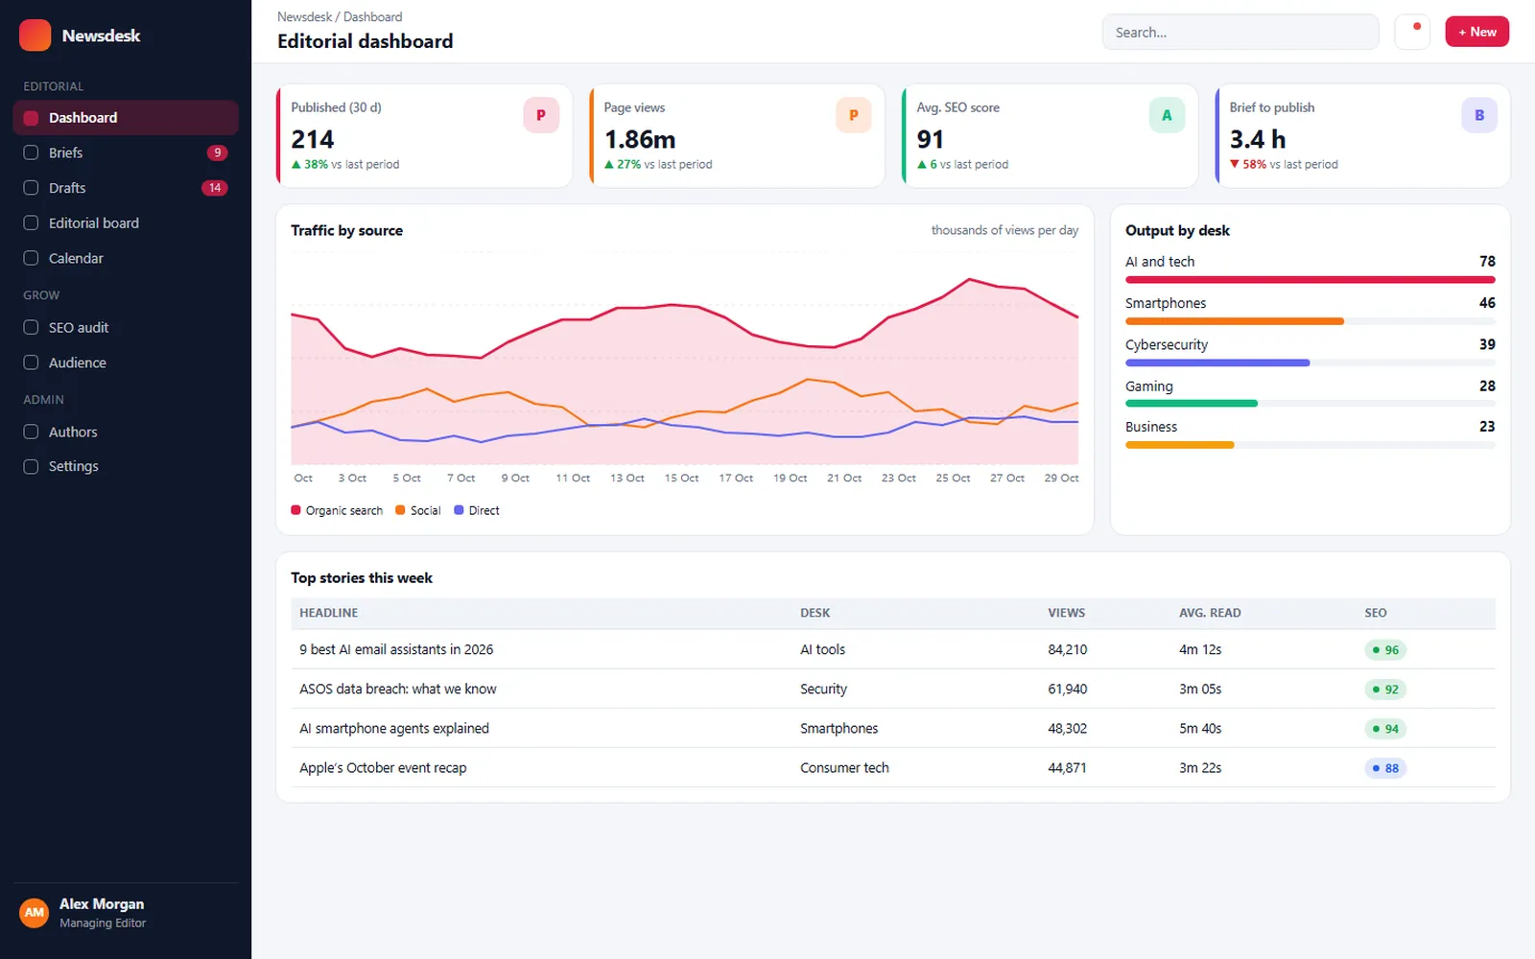
Task: Sort by the VIEWS column header
Action: tap(1067, 613)
